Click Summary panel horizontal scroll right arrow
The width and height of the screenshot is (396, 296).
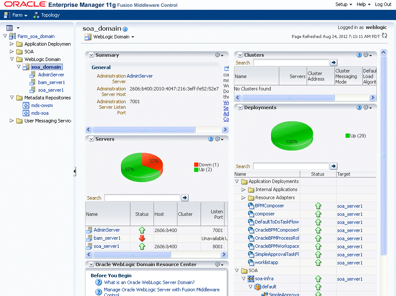pyautogui.click(x=225, y=130)
